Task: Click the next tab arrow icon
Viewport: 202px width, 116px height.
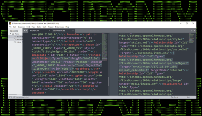Action: pos(26,31)
